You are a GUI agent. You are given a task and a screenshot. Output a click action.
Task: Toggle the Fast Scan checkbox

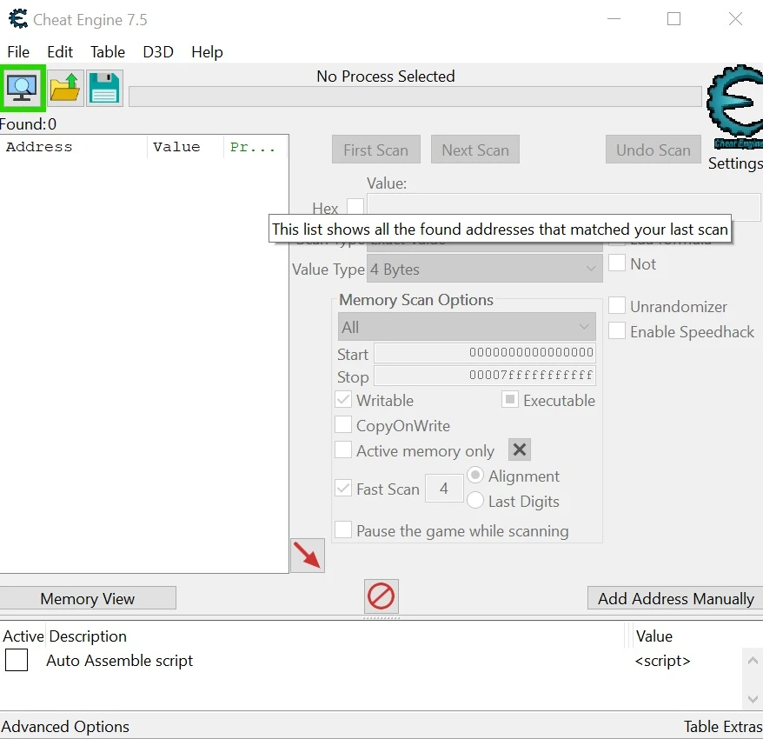(343, 488)
